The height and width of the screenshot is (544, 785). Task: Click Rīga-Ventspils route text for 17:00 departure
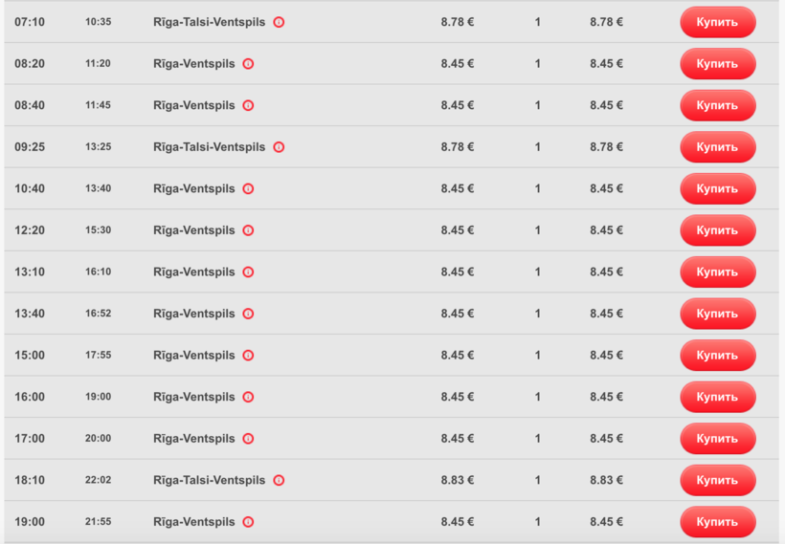coord(193,439)
